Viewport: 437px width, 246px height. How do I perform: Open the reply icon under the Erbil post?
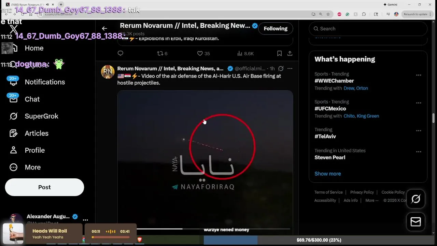click(120, 53)
